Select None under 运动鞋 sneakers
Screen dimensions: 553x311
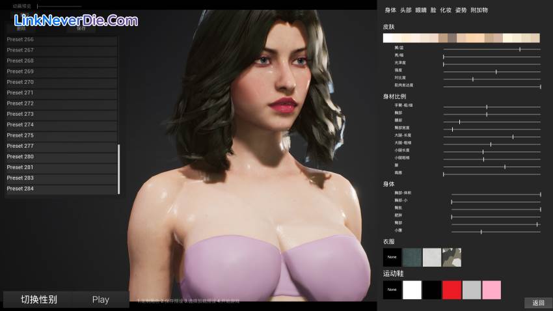tap(392, 290)
